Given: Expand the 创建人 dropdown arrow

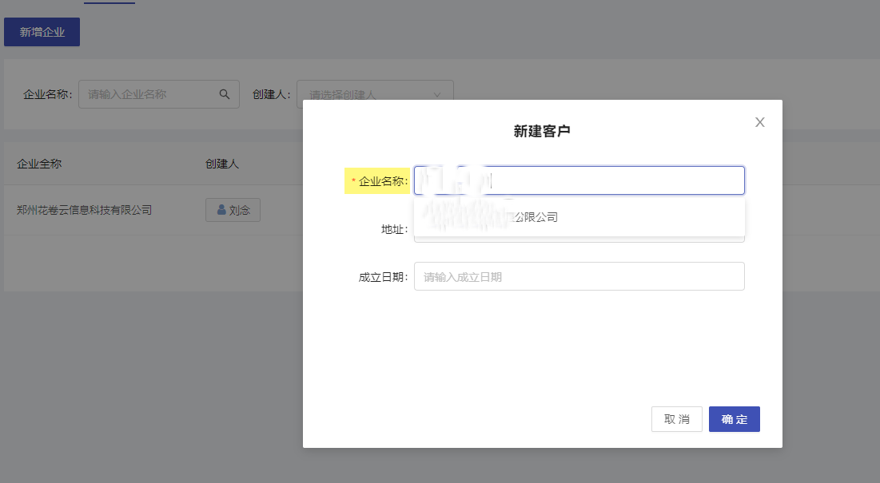Looking at the screenshot, I should click(437, 95).
